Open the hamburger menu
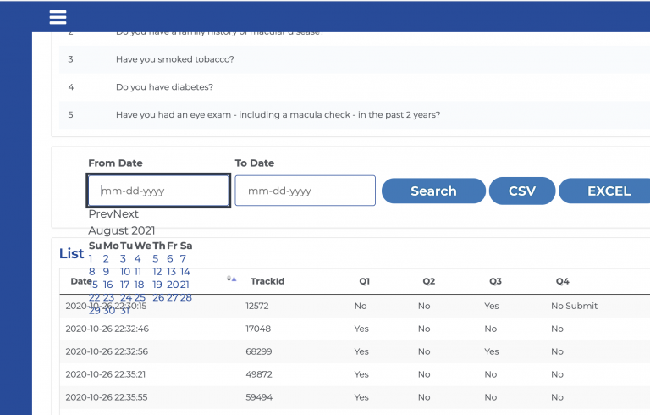The height and width of the screenshot is (415, 650). 58,17
